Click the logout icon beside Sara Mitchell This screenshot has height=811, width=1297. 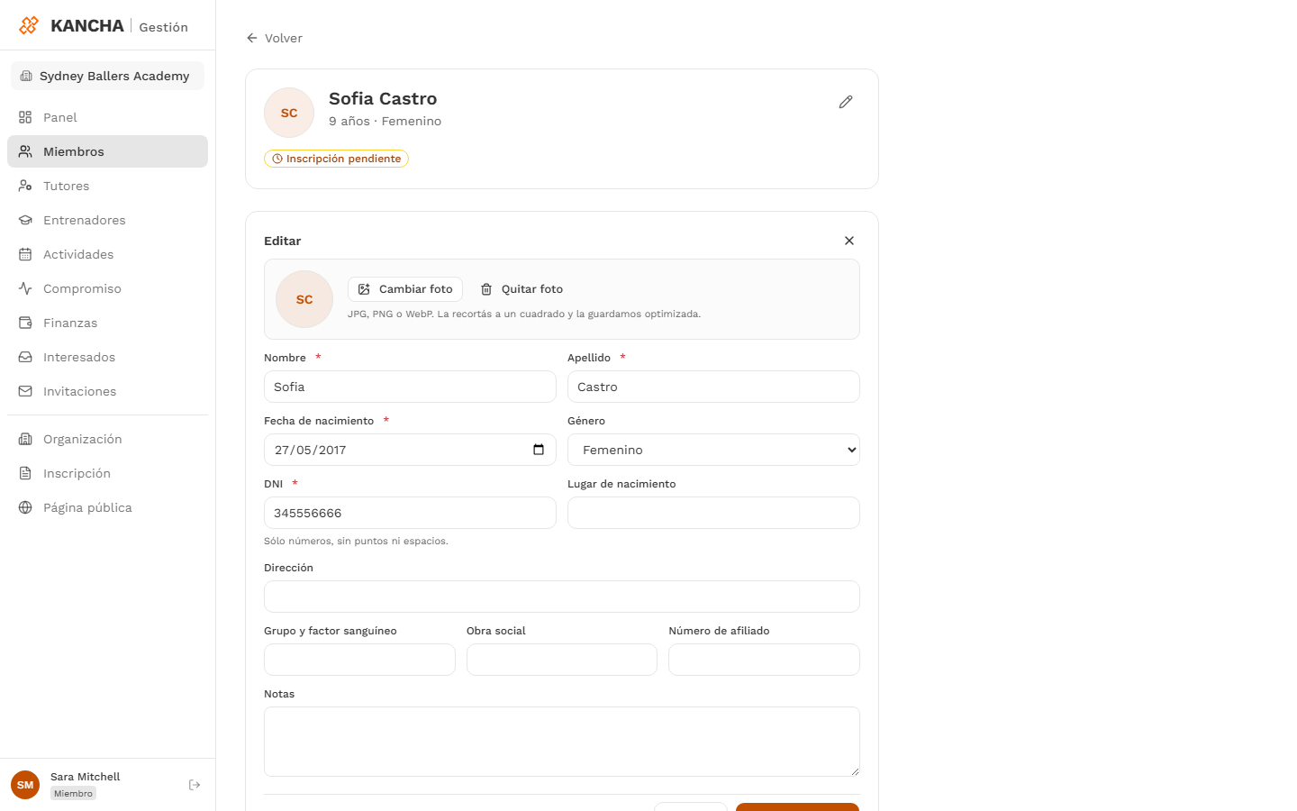click(195, 785)
